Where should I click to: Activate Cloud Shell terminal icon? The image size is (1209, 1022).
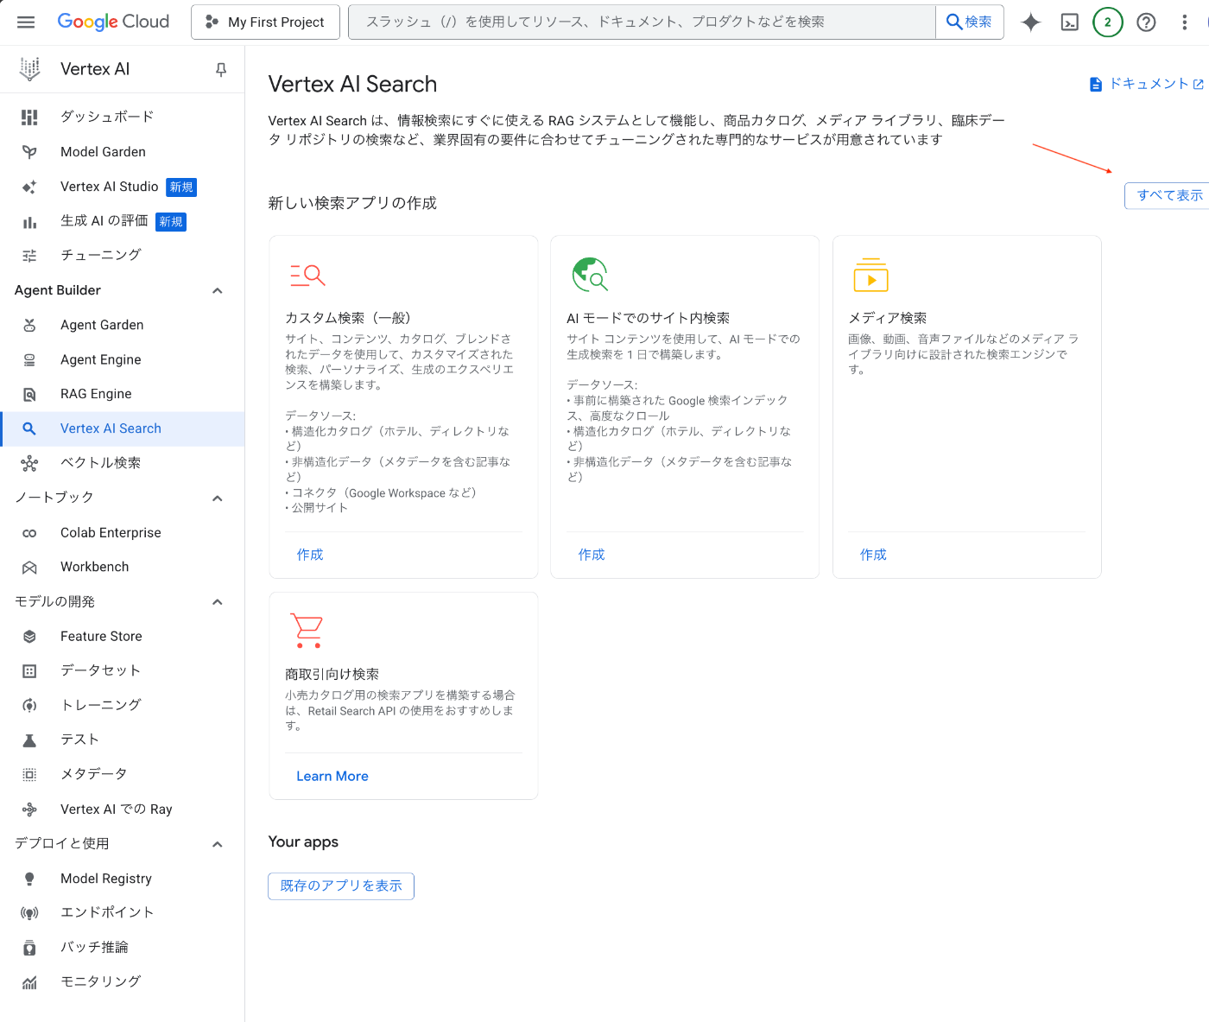(1069, 22)
